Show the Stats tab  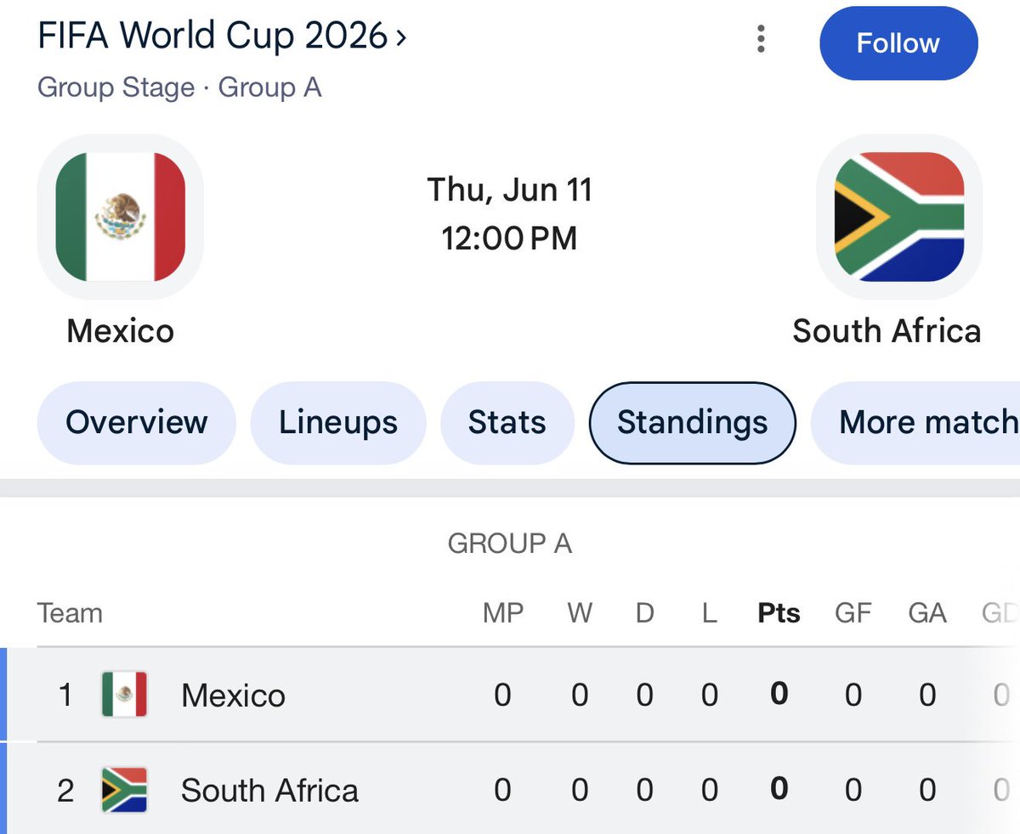507,422
